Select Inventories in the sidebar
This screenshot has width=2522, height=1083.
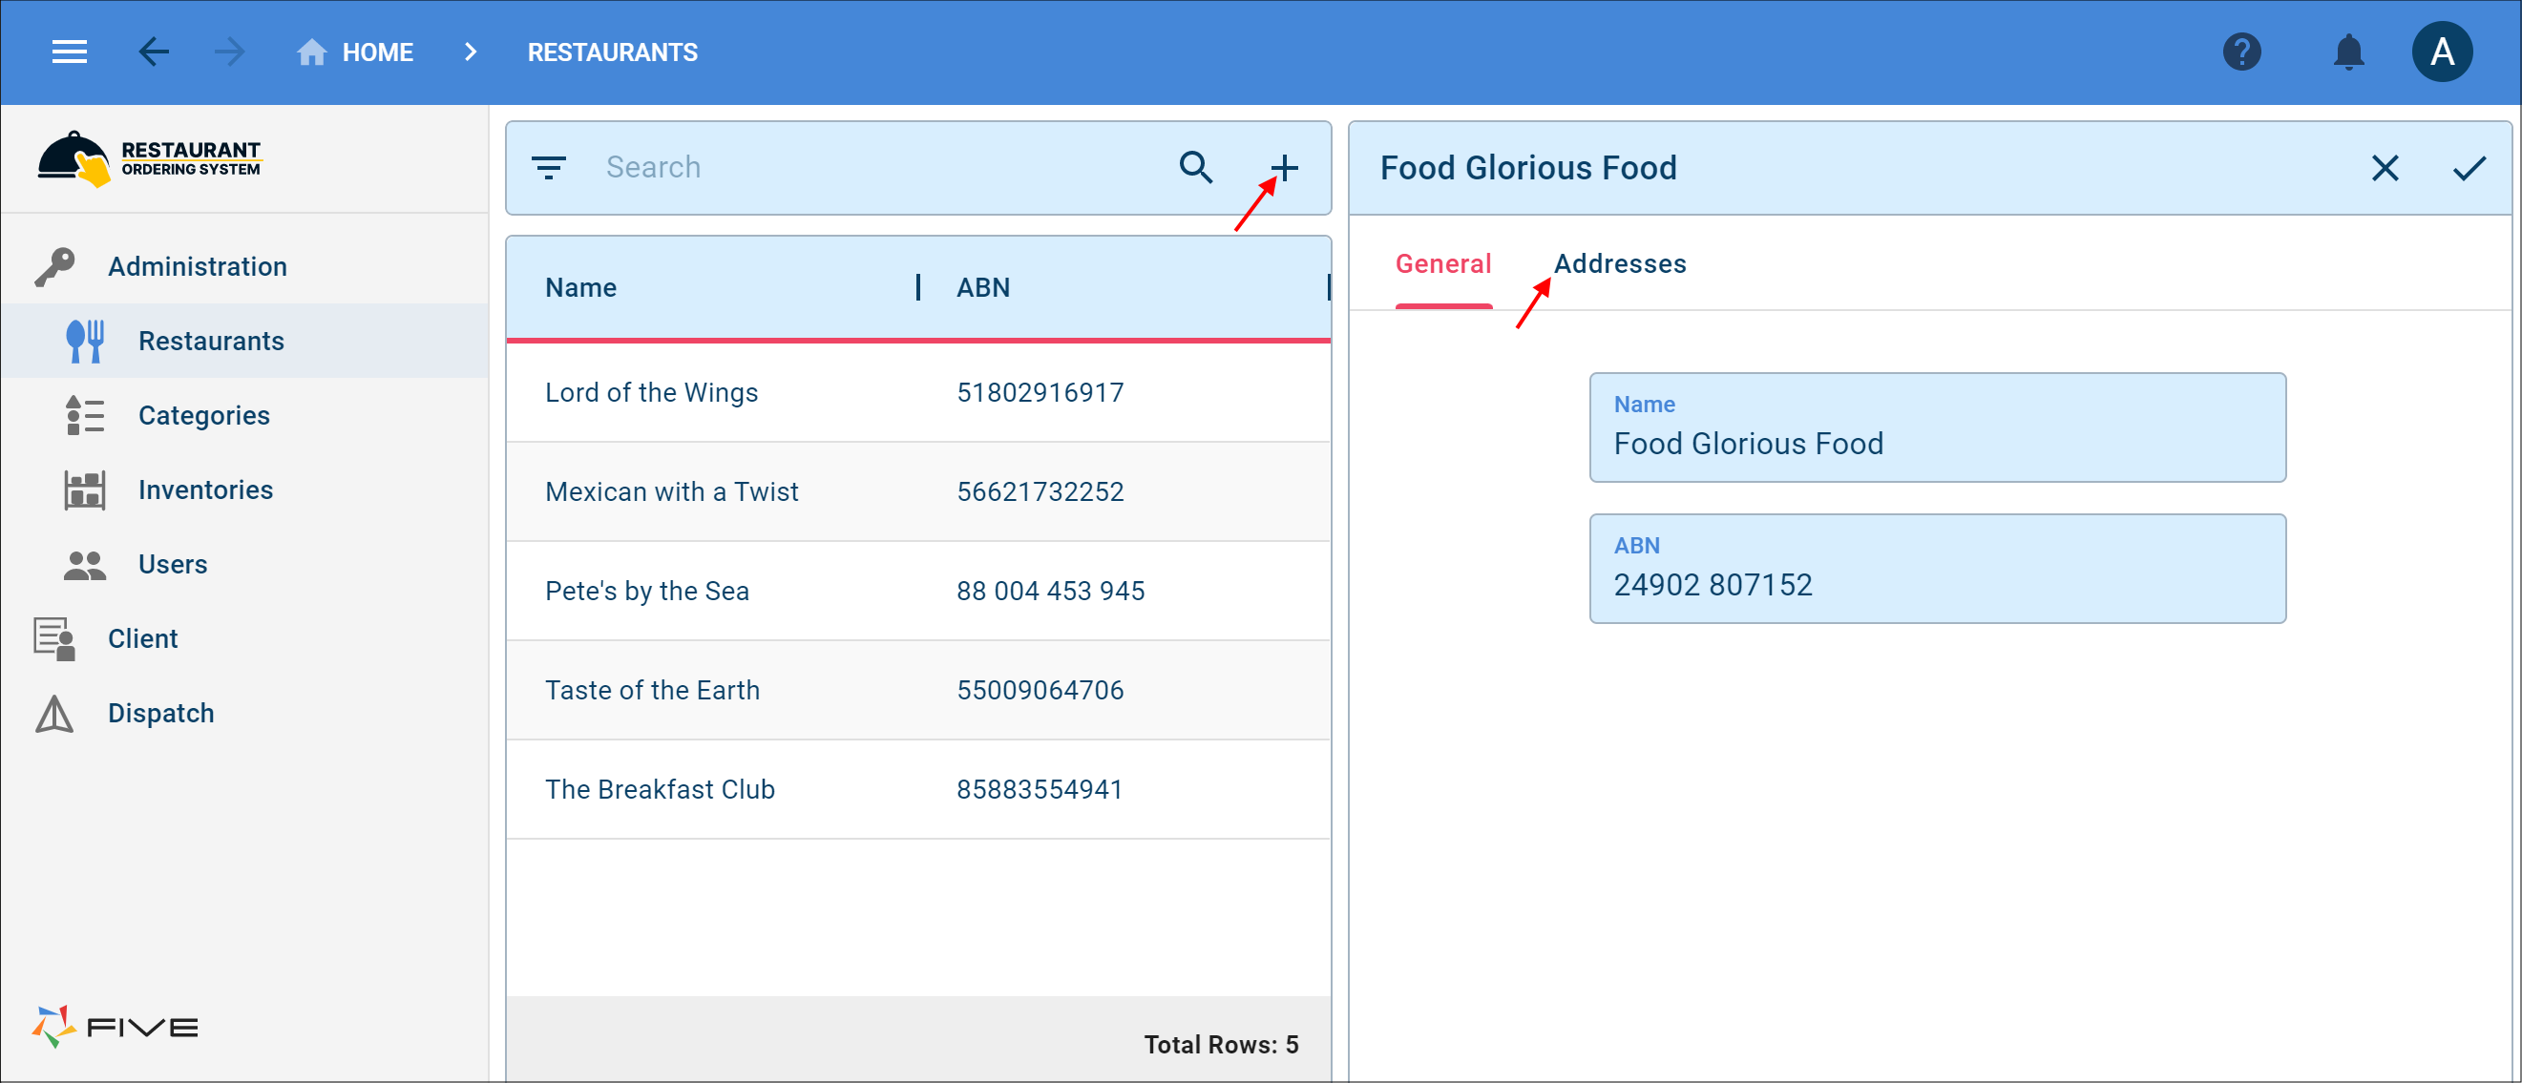[x=244, y=489]
